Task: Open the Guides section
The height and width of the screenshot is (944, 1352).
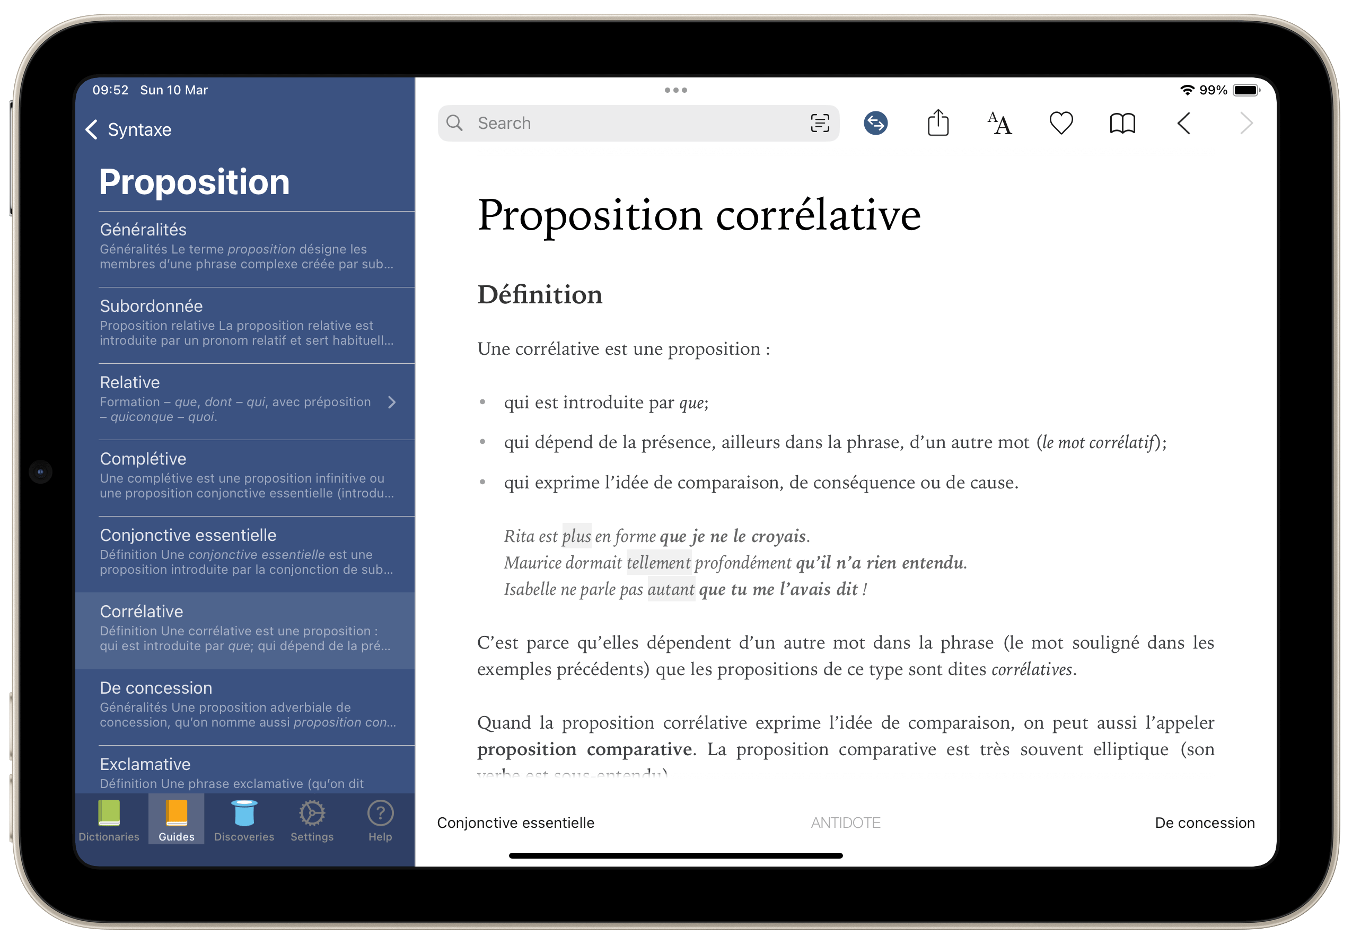Action: 174,822
